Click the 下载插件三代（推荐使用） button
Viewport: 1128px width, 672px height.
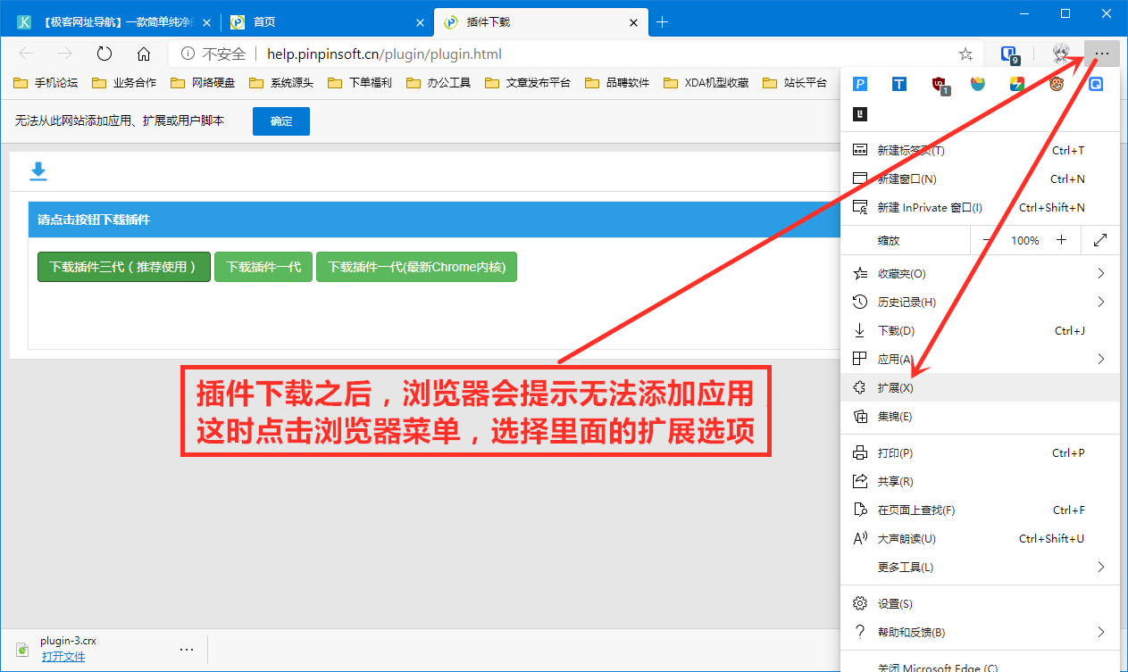[x=123, y=266]
